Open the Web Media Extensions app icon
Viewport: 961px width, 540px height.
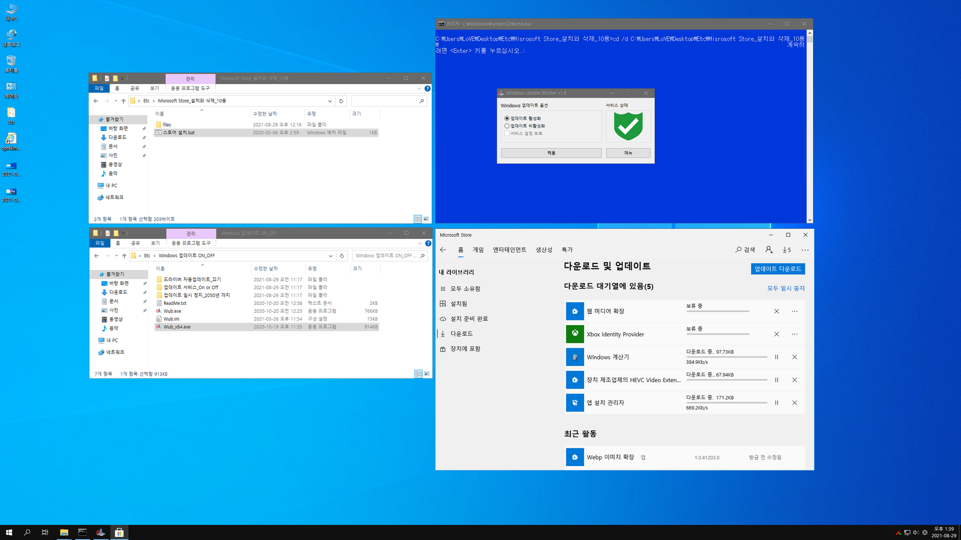[x=575, y=311]
